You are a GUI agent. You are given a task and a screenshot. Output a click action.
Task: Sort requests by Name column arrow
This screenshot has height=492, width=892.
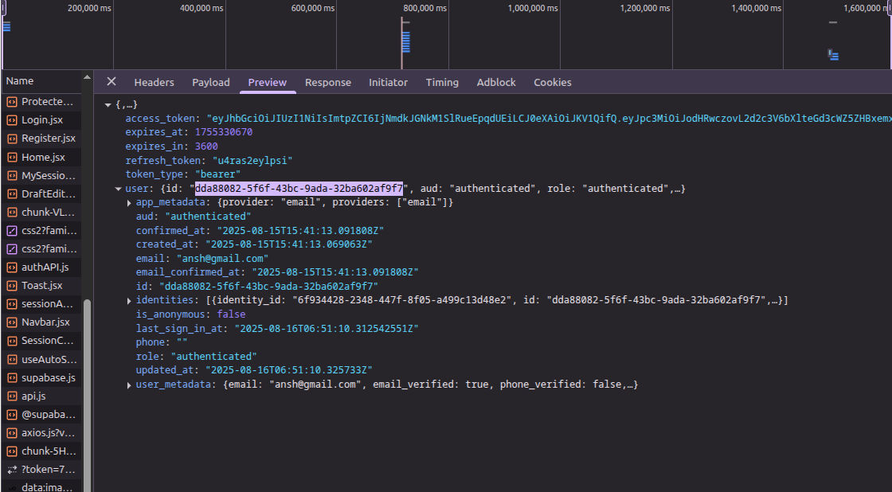(87, 77)
